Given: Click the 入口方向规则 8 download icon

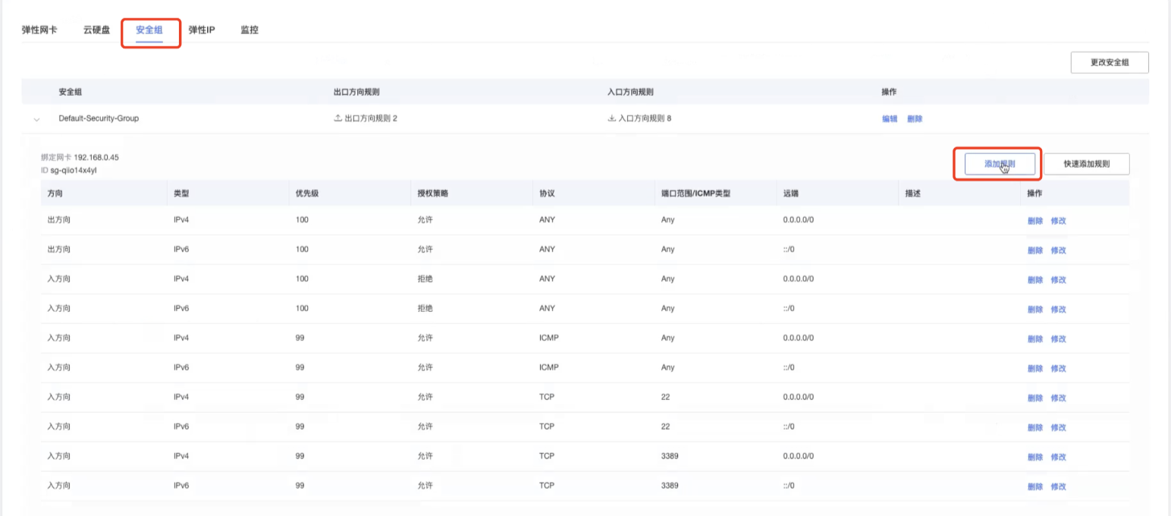Looking at the screenshot, I should pyautogui.click(x=612, y=118).
